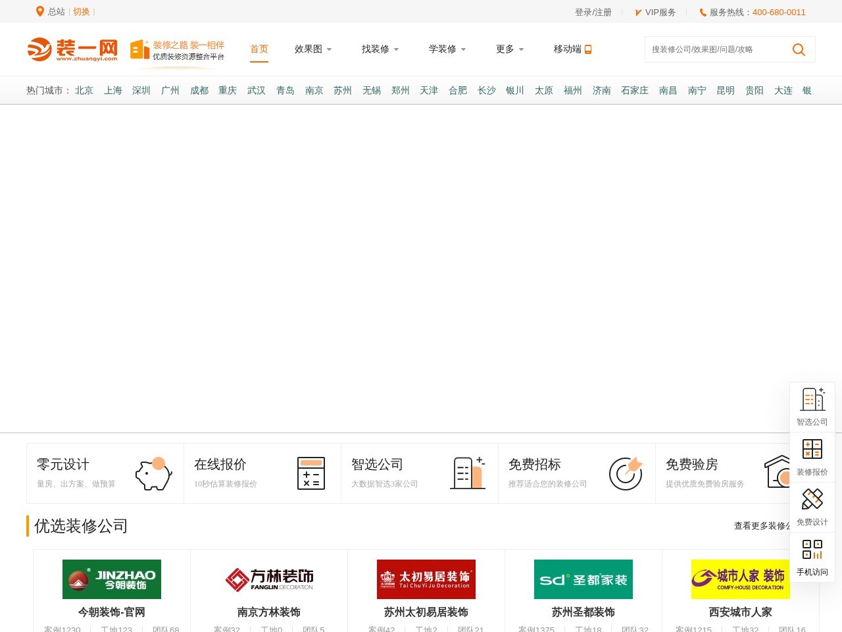
Task: Open the 免费验房 service title
Action: pyautogui.click(x=692, y=465)
